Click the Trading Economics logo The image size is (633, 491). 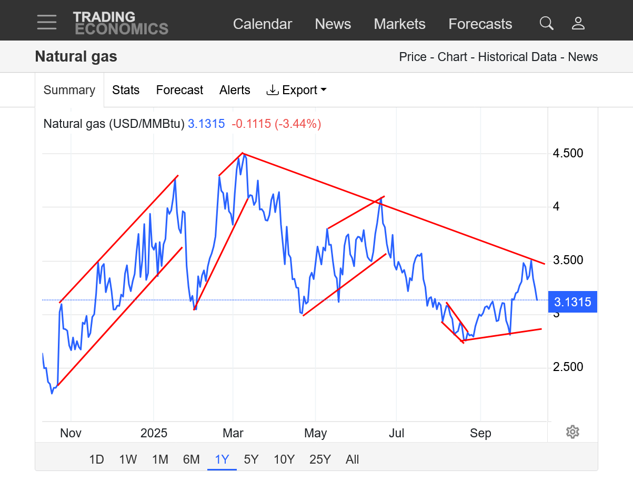120,23
